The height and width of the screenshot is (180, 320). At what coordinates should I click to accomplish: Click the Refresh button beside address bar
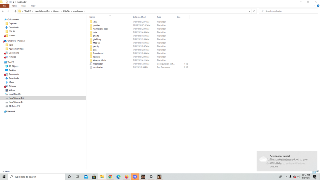coord(254,11)
